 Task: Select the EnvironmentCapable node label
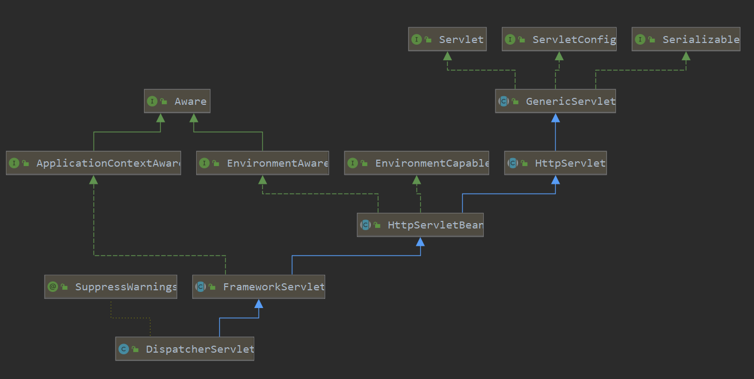(x=432, y=163)
